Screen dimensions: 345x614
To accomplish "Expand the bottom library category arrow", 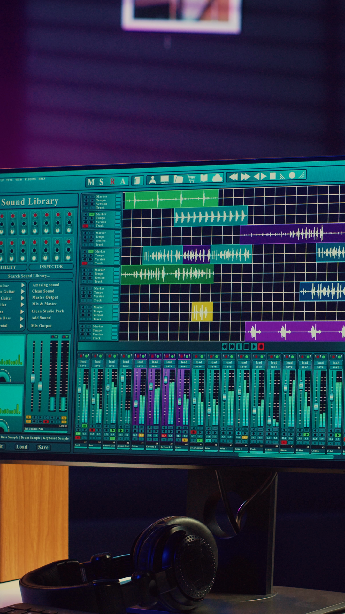I will [22, 326].
